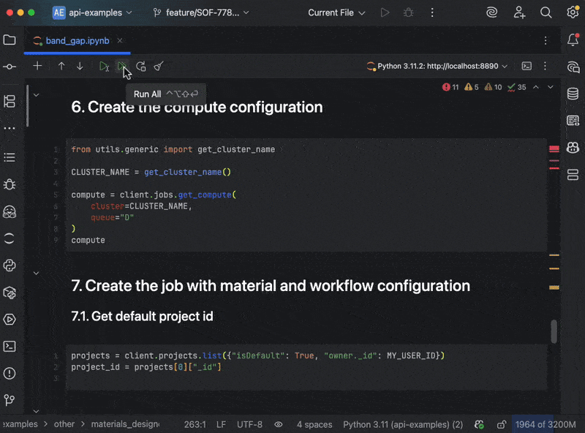This screenshot has width=585, height=433.
Task: Debug the current file
Action: pyautogui.click(x=409, y=12)
